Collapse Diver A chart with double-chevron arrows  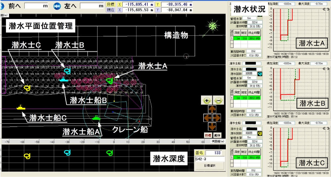[x=326, y=4]
